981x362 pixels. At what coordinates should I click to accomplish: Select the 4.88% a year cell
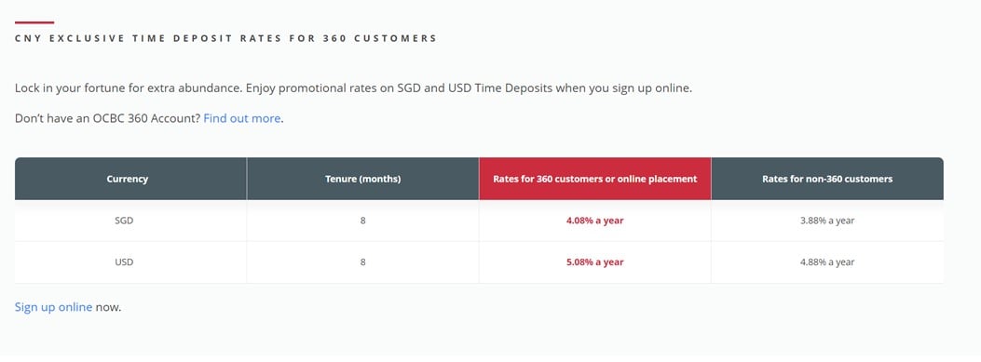pyautogui.click(x=827, y=262)
